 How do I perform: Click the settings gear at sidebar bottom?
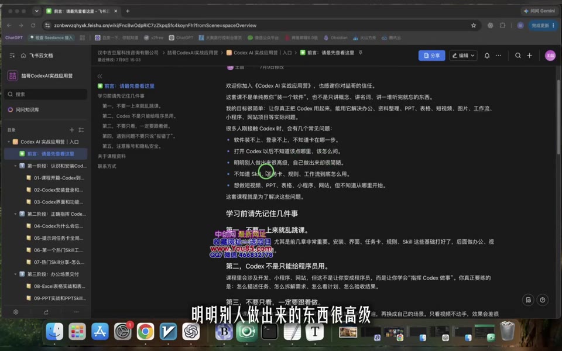(16, 312)
